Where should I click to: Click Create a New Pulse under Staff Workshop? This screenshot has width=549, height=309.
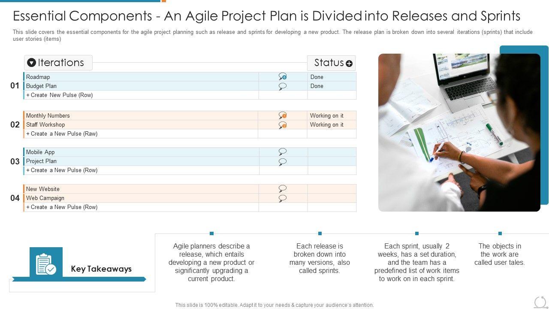(61, 133)
